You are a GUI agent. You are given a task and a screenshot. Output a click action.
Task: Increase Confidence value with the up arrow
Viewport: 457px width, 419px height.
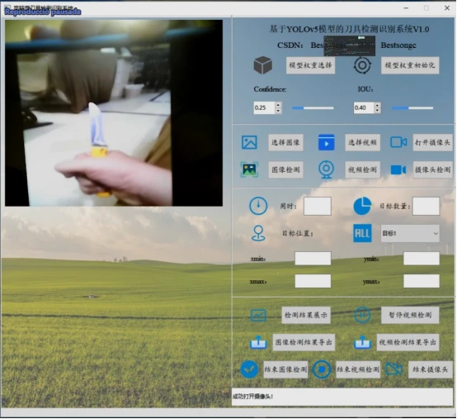pos(278,105)
